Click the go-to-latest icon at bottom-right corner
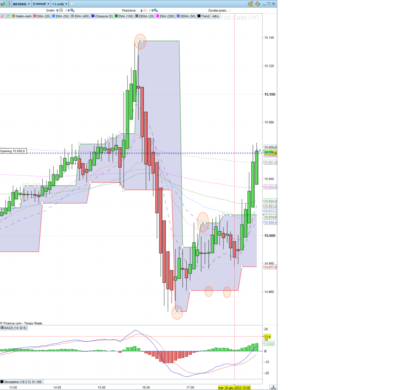Screen dimensions: 416x390 pyautogui.click(x=273, y=387)
